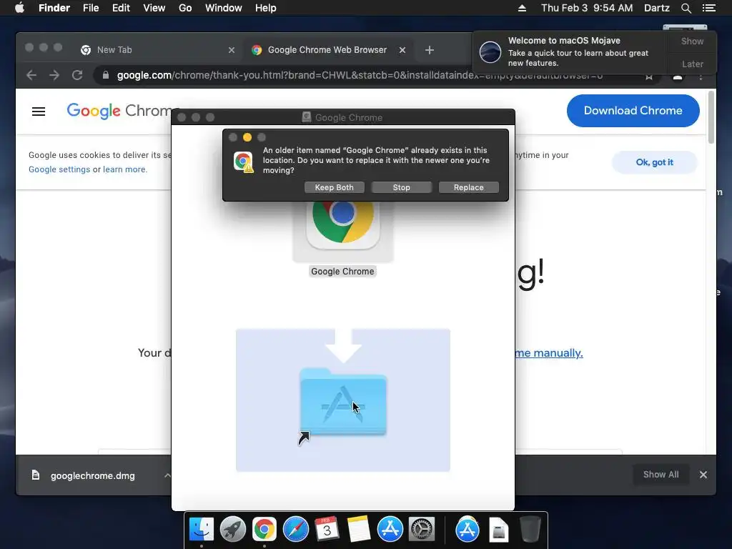Click the padlock site info icon
Screen dimensions: 732x549
[106, 75]
